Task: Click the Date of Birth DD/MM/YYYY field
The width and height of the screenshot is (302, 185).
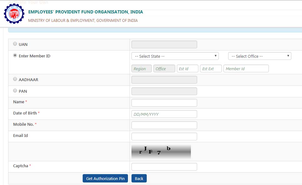Action: [x=164, y=114]
